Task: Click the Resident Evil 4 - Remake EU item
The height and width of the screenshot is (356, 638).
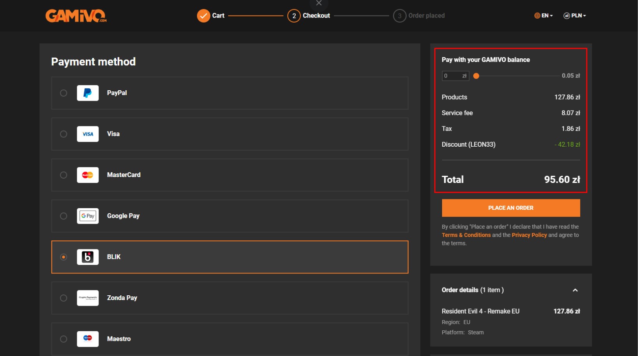Action: [x=481, y=311]
